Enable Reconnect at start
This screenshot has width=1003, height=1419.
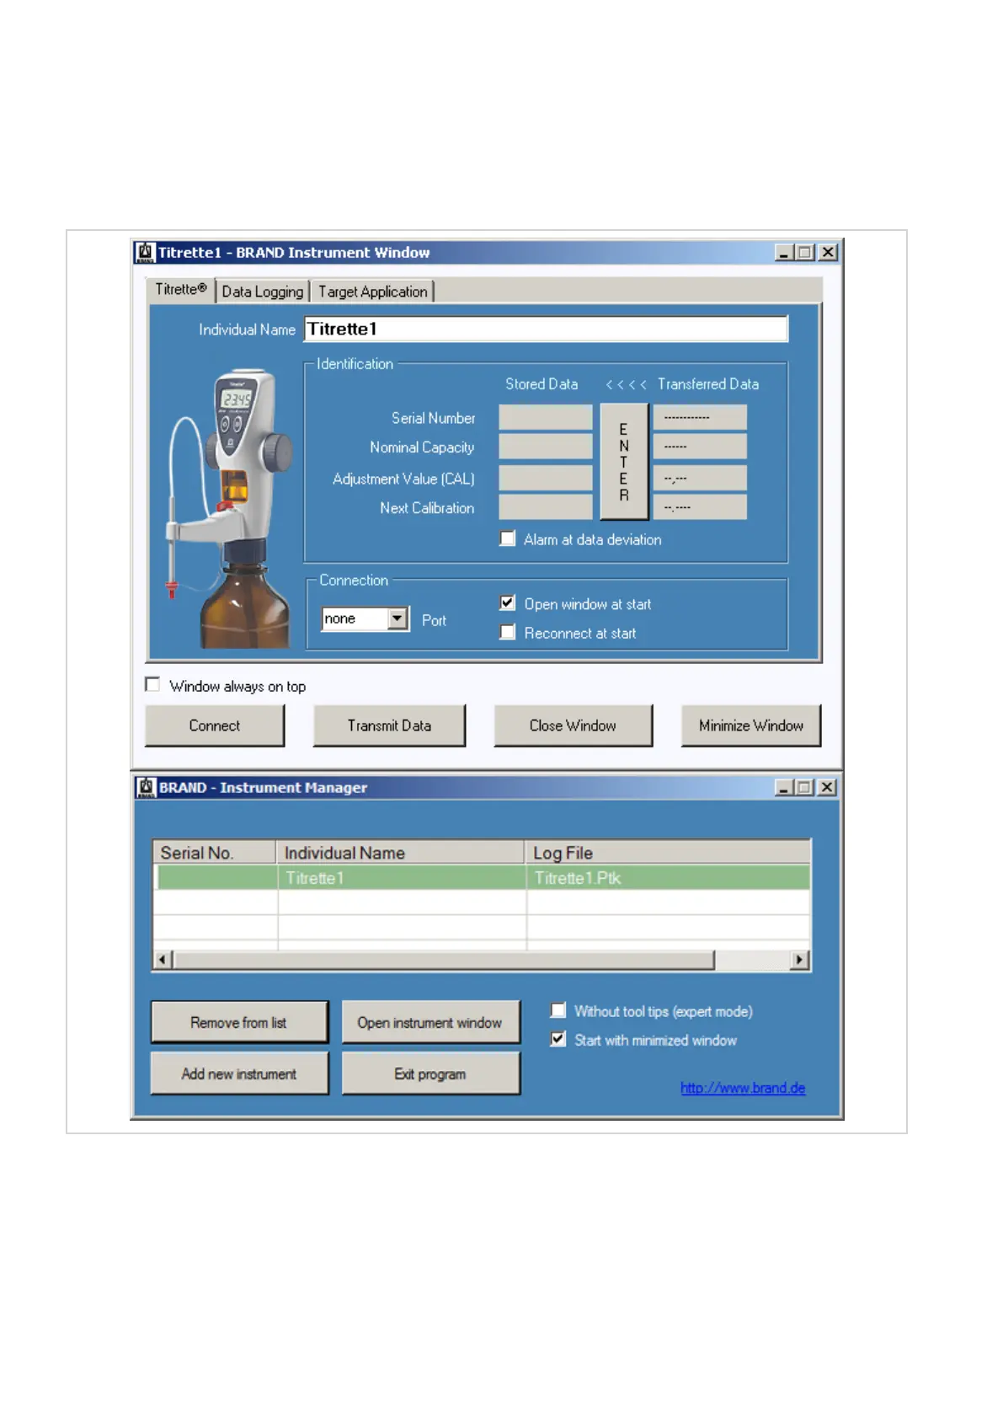[508, 632]
